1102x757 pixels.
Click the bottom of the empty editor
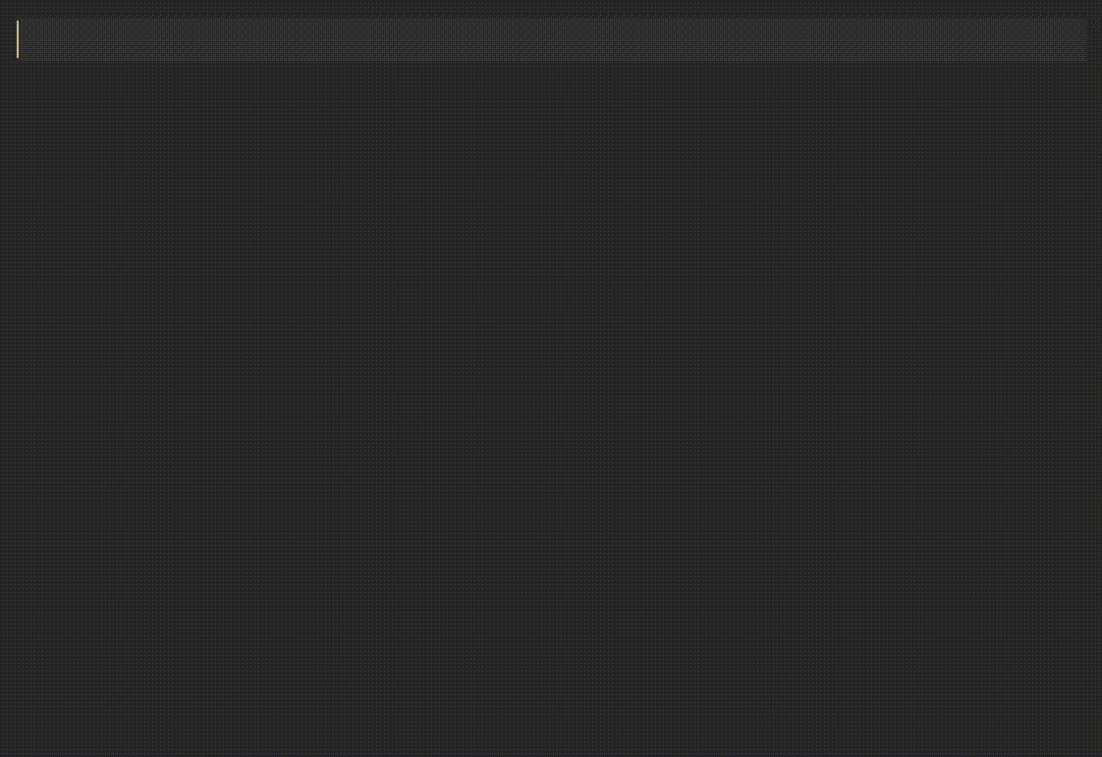[551, 738]
